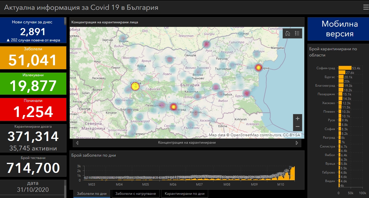The image size is (369, 198).
Task: Open the 'Карантинирани по дни' tab
Action: click(x=184, y=194)
